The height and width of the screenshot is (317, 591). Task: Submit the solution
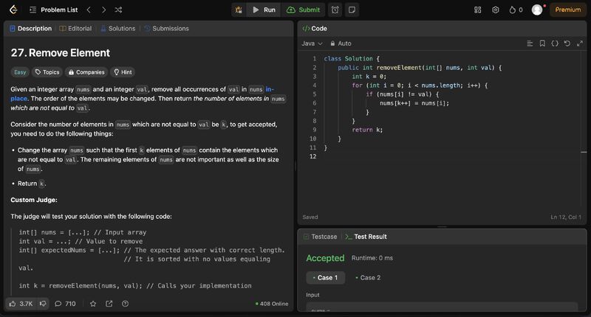(x=303, y=10)
